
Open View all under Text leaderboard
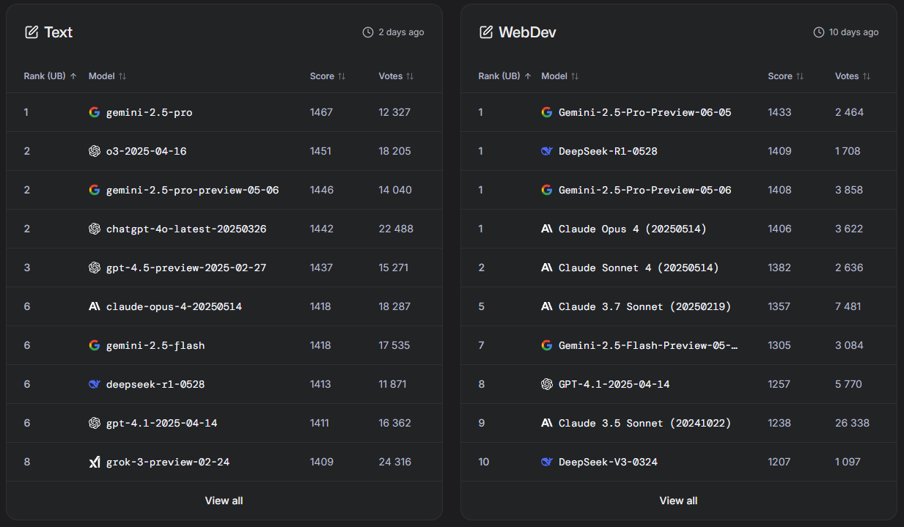[224, 501]
